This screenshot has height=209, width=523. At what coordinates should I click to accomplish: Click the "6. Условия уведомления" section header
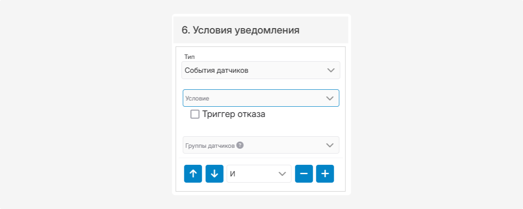point(240,30)
